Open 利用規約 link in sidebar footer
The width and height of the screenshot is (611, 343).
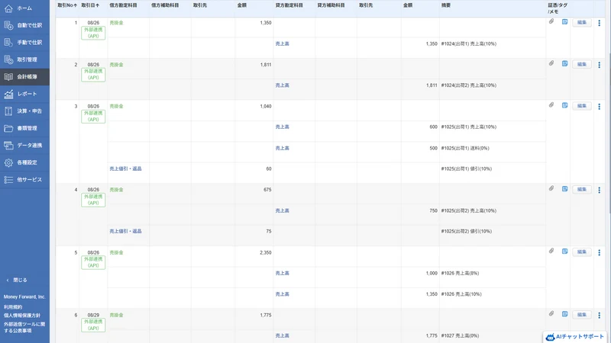click(13, 307)
